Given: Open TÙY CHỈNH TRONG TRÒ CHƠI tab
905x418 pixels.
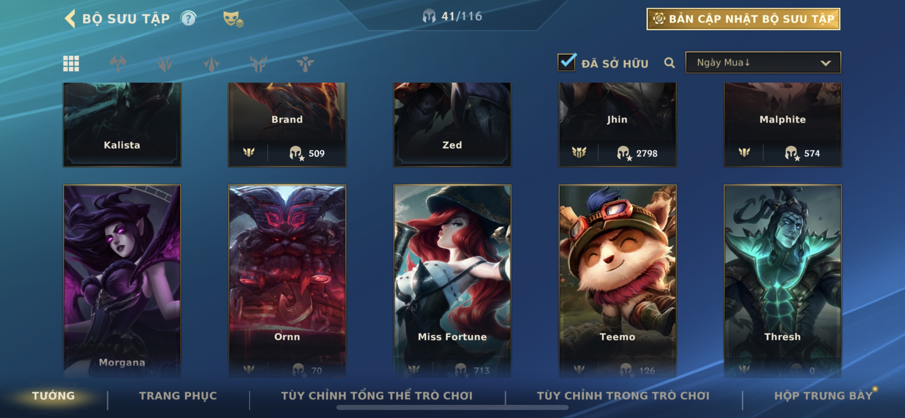Looking at the screenshot, I should (x=623, y=396).
